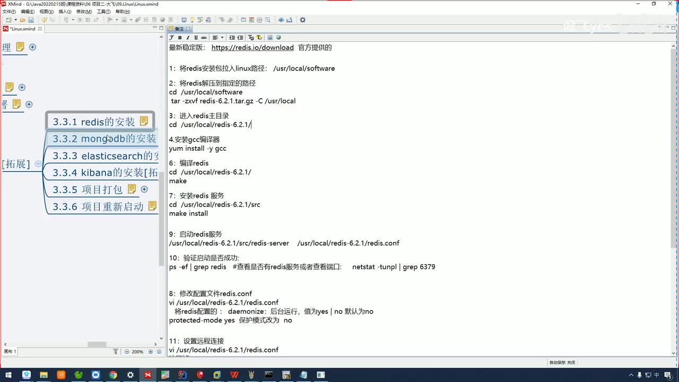Open the https://redis.io/download link
The image size is (679, 382).
pos(253,48)
